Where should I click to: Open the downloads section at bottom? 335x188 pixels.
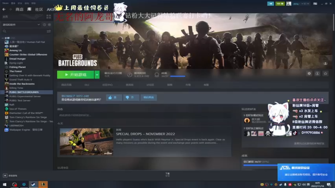[x=167, y=175]
